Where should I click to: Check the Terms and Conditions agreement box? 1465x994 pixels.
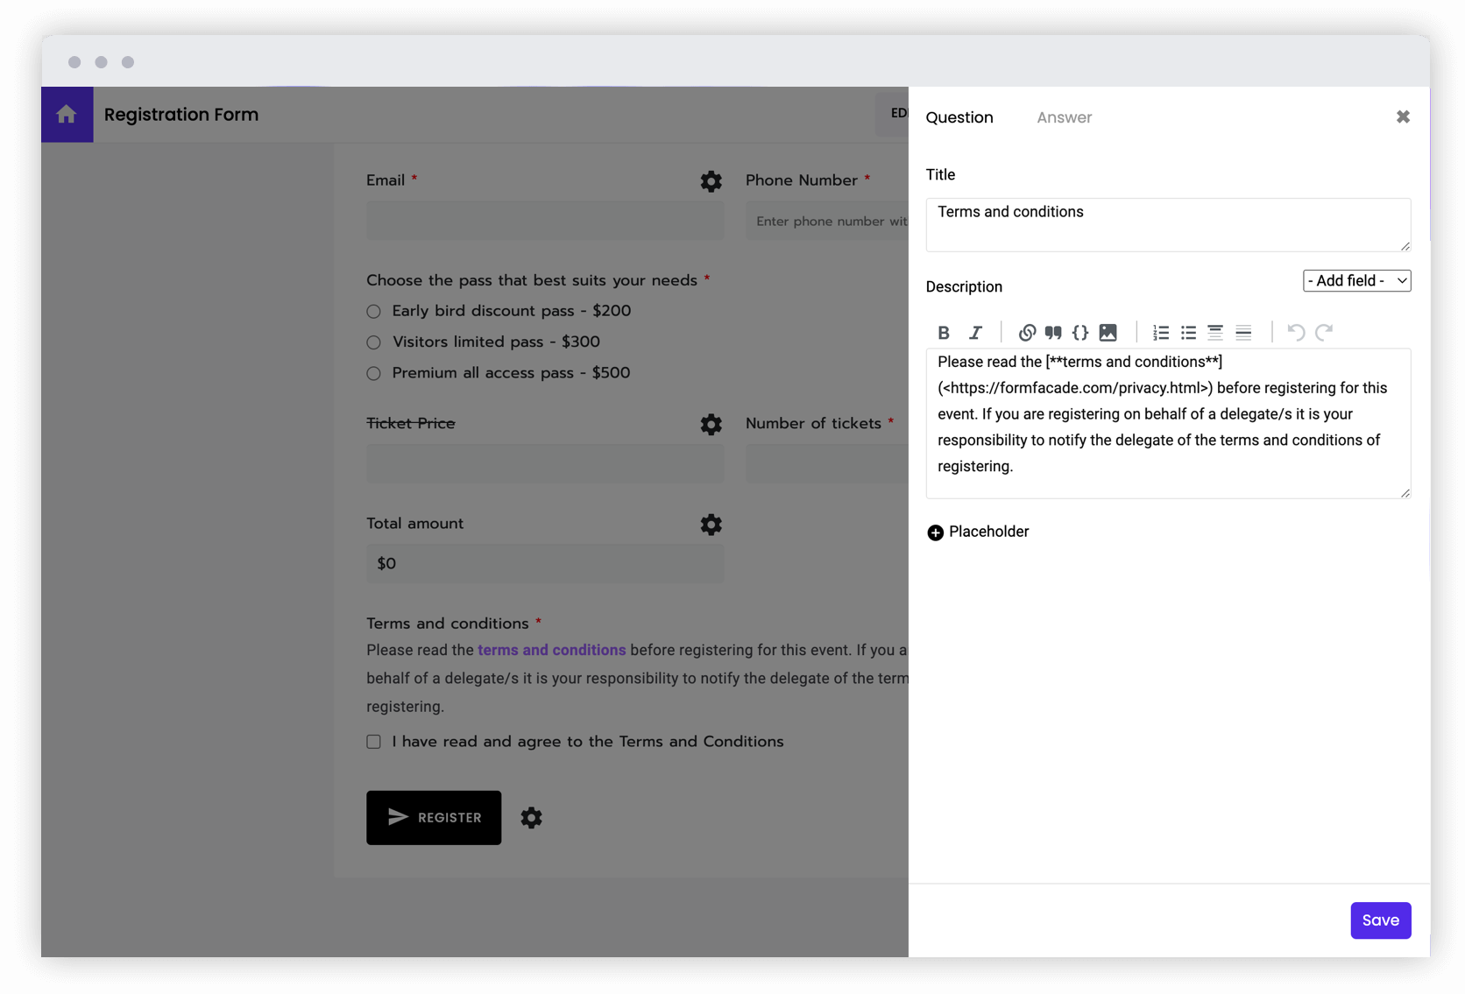click(x=373, y=741)
